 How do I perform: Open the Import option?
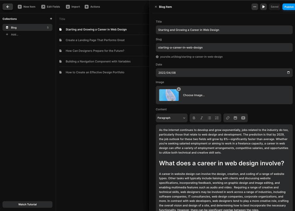[x=73, y=7]
